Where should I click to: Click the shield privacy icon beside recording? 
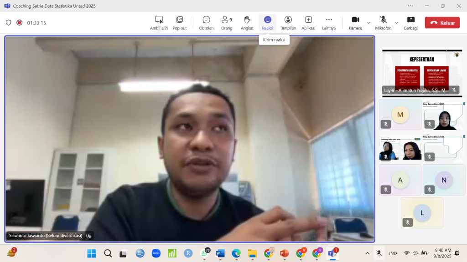click(x=8, y=23)
